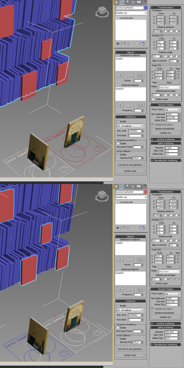184x368 pixels.
Task: Click Convert to max geometry in Scatter002 panel
Action: [x=131, y=349]
